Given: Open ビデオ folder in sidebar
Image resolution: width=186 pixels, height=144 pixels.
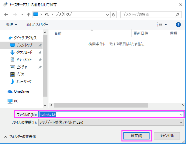Looking at the screenshot, I should coord(20,74).
